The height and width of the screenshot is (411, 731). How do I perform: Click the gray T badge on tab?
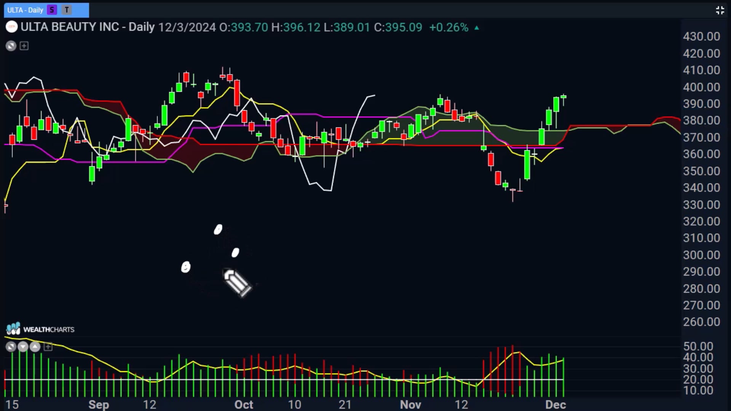[x=67, y=10]
